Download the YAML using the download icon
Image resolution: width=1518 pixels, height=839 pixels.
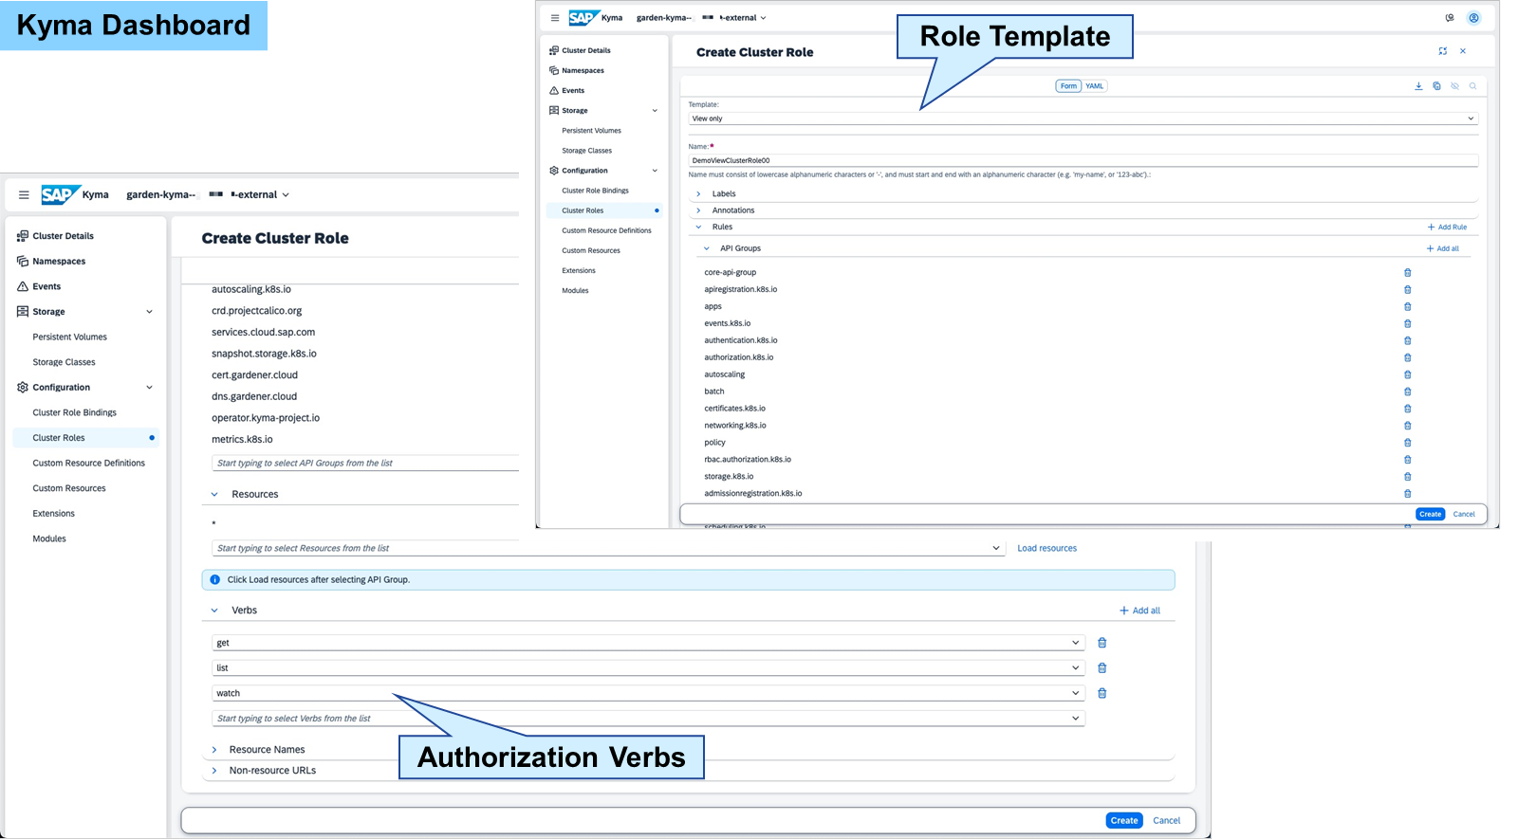point(1419,86)
